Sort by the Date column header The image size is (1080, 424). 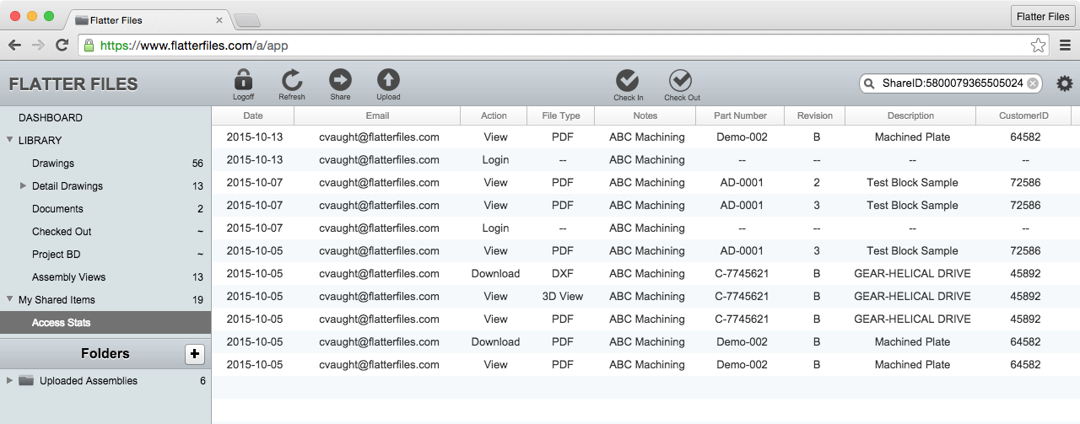coord(253,115)
